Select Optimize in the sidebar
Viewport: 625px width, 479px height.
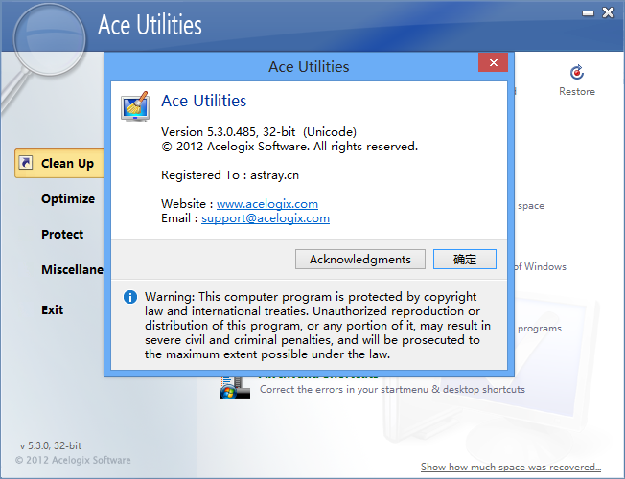(x=68, y=199)
